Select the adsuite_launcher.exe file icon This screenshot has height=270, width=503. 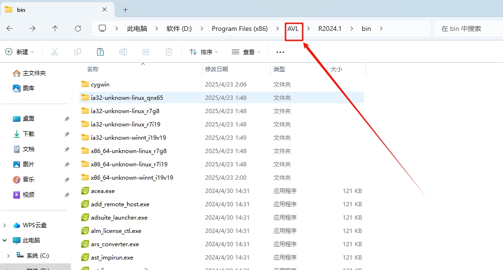(x=85, y=217)
